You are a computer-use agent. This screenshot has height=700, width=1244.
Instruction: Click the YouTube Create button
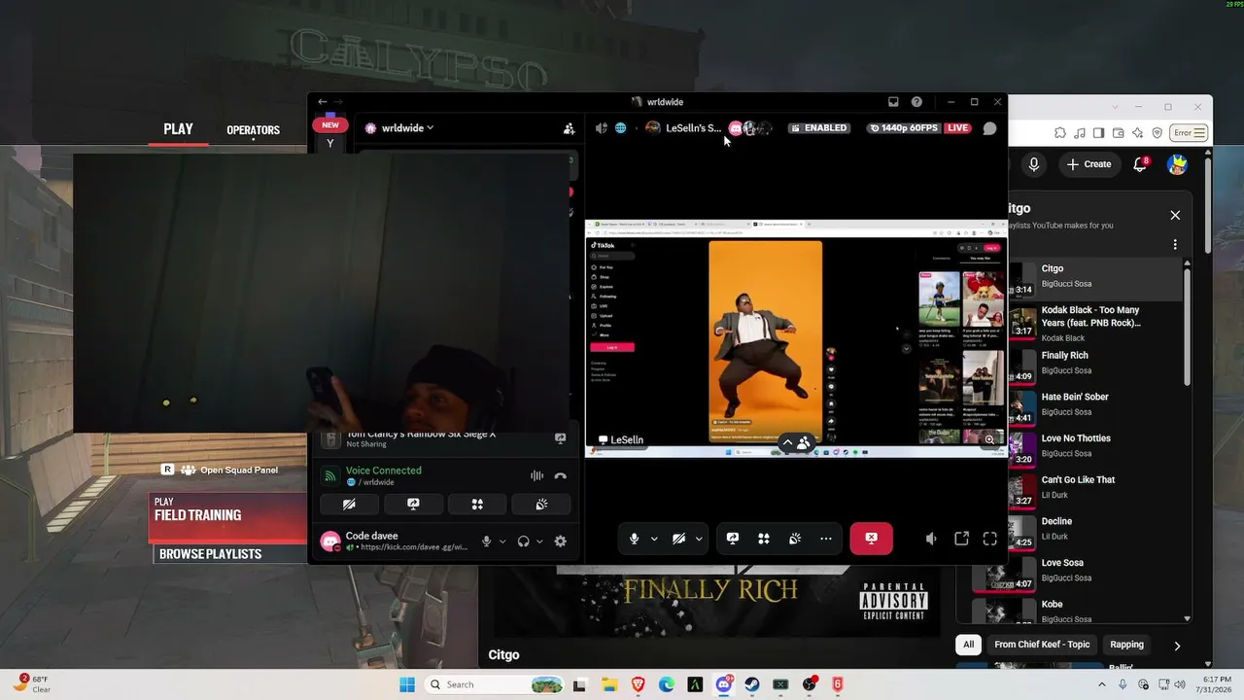(1088, 164)
